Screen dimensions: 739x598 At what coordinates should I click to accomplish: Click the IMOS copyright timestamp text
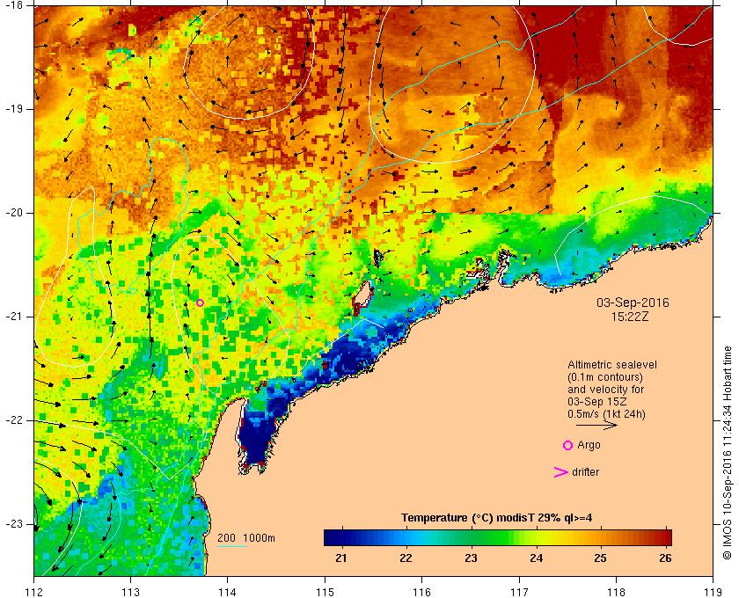click(x=727, y=452)
